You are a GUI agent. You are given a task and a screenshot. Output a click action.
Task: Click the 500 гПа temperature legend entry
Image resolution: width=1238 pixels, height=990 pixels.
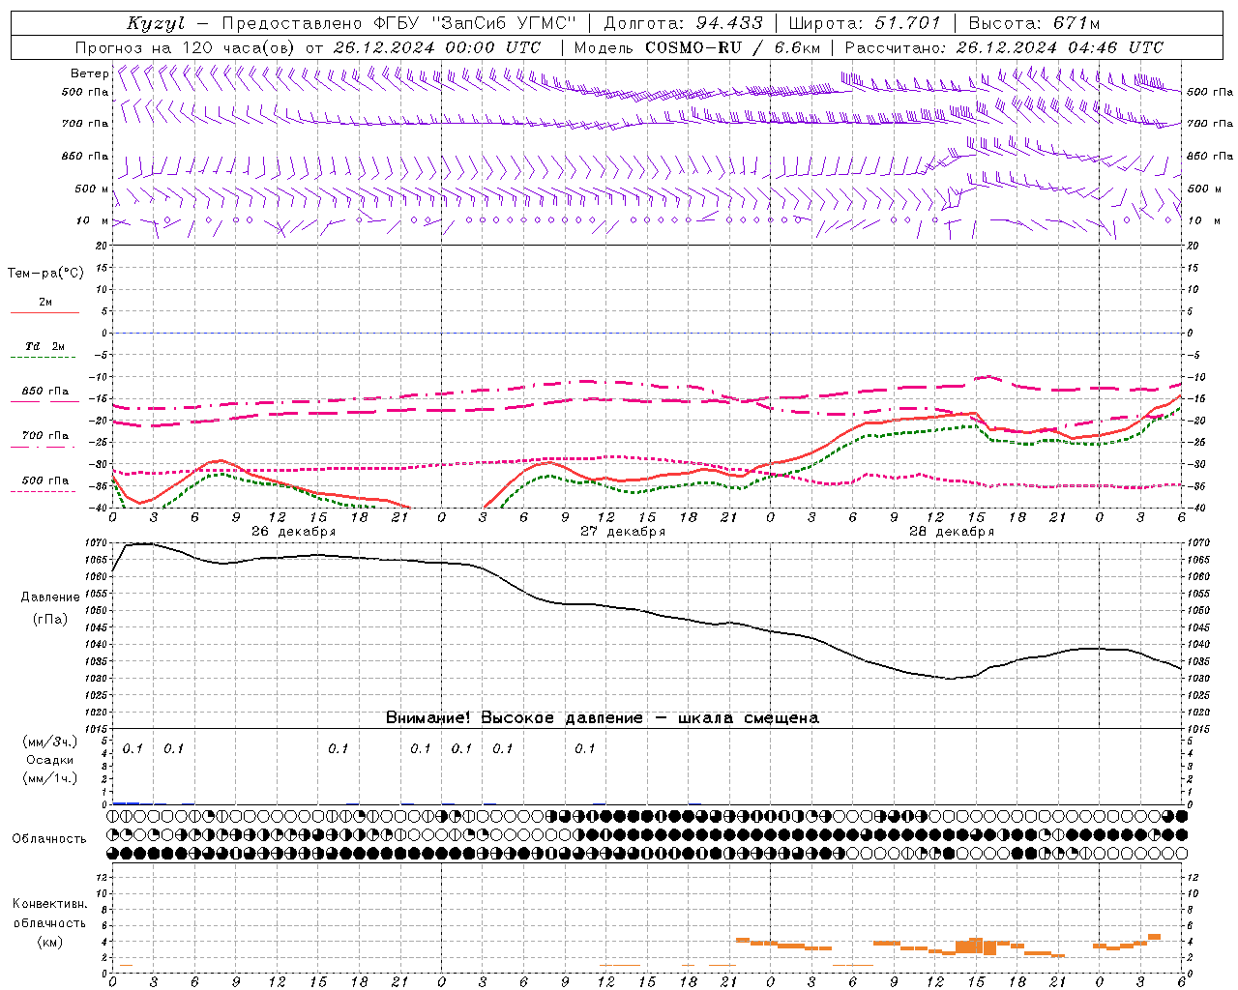coord(45,480)
